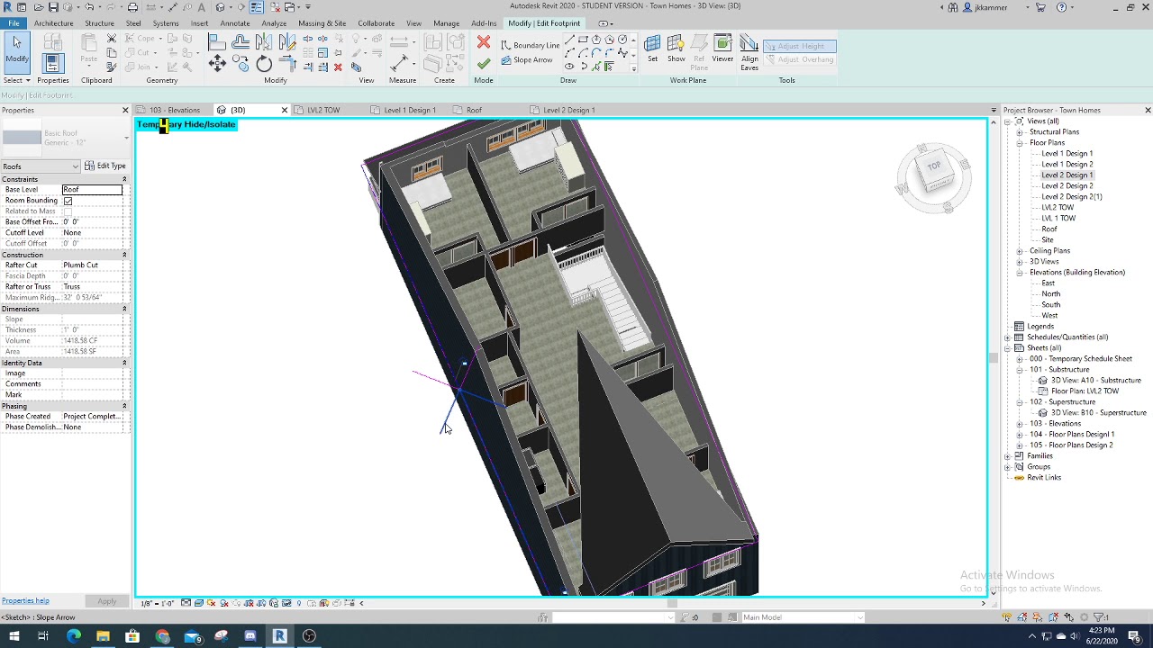Collapse the Phasing properties section

pyautogui.click(x=125, y=406)
